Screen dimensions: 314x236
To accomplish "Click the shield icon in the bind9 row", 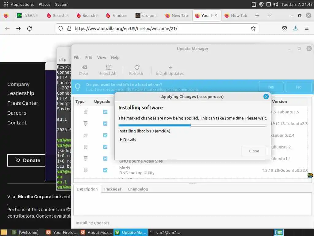I will pyautogui.click(x=86, y=170).
